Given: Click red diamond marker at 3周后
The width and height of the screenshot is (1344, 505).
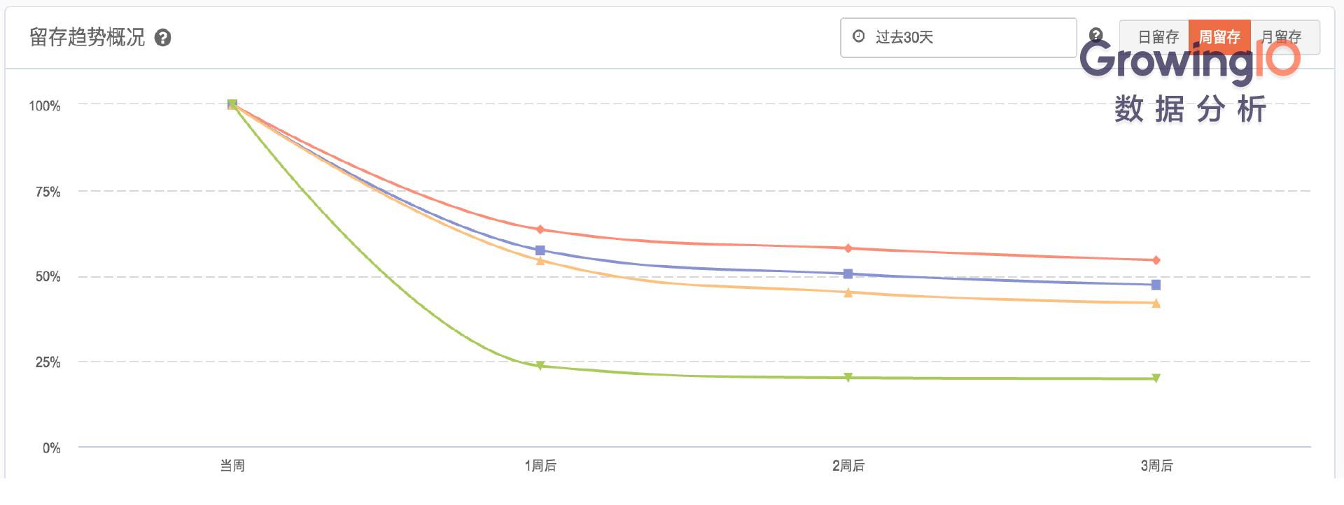Looking at the screenshot, I should (1156, 260).
